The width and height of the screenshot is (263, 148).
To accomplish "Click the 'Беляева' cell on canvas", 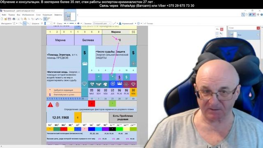I will (88, 40).
